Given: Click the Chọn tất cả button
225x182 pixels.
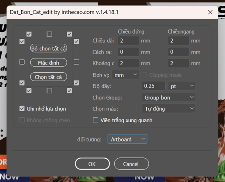Looking at the screenshot, I should tap(49, 77).
